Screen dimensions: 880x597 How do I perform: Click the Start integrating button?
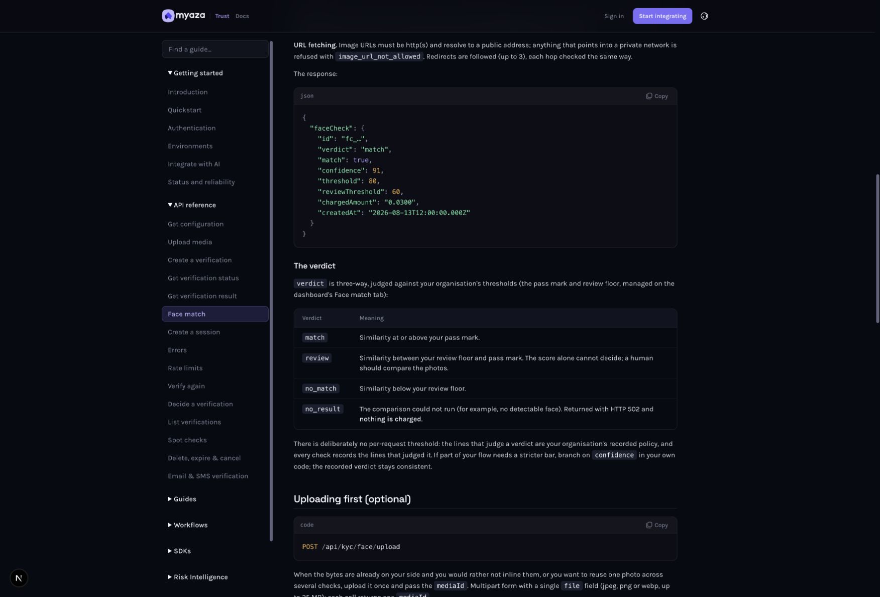(x=662, y=16)
